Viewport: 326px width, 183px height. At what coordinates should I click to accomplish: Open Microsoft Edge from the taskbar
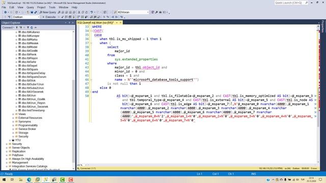click(x=29, y=179)
